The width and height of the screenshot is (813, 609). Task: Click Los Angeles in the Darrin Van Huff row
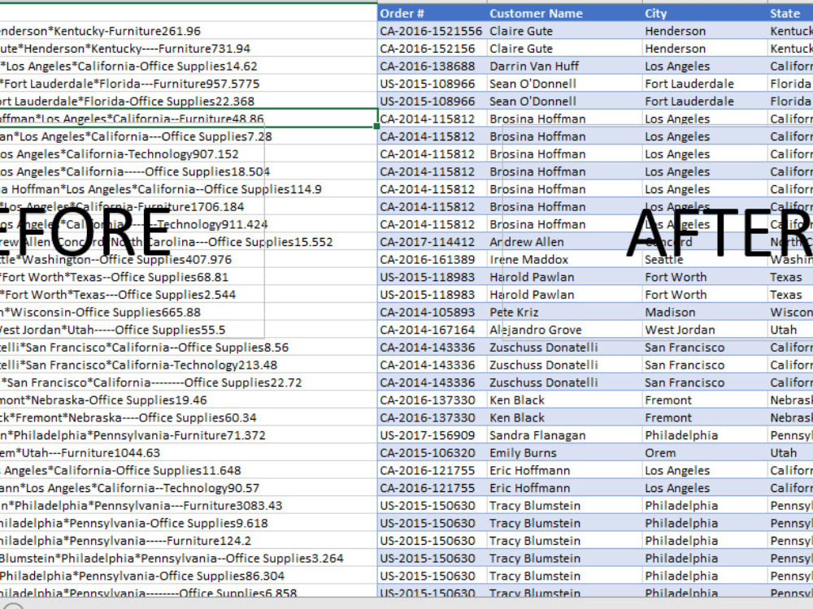[x=705, y=67]
